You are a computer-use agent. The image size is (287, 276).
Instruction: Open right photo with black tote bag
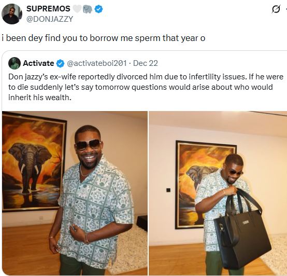click(218, 193)
